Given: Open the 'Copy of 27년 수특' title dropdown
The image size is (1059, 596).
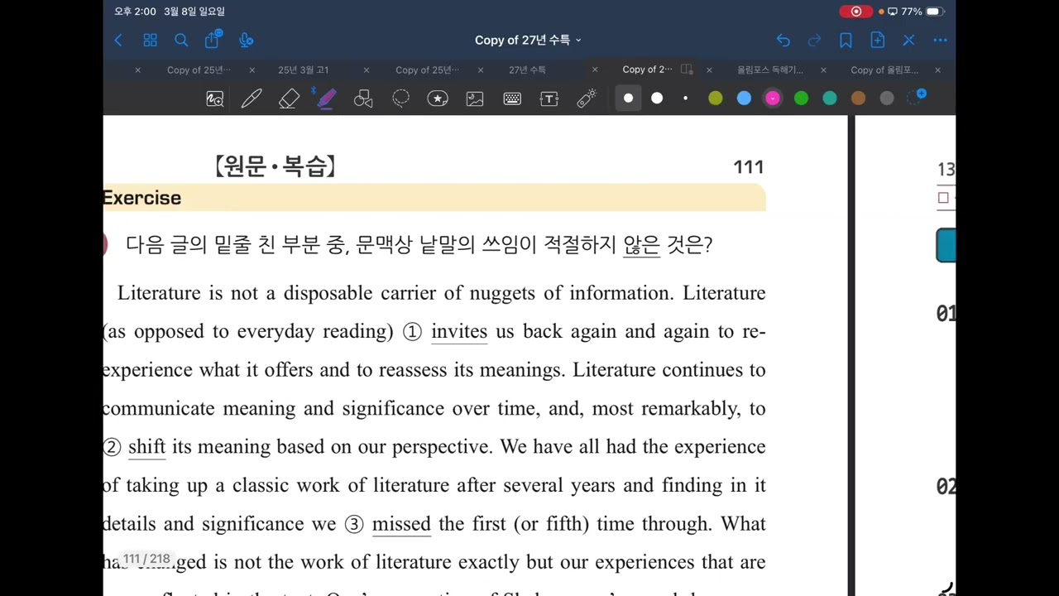Looking at the screenshot, I should (x=528, y=40).
